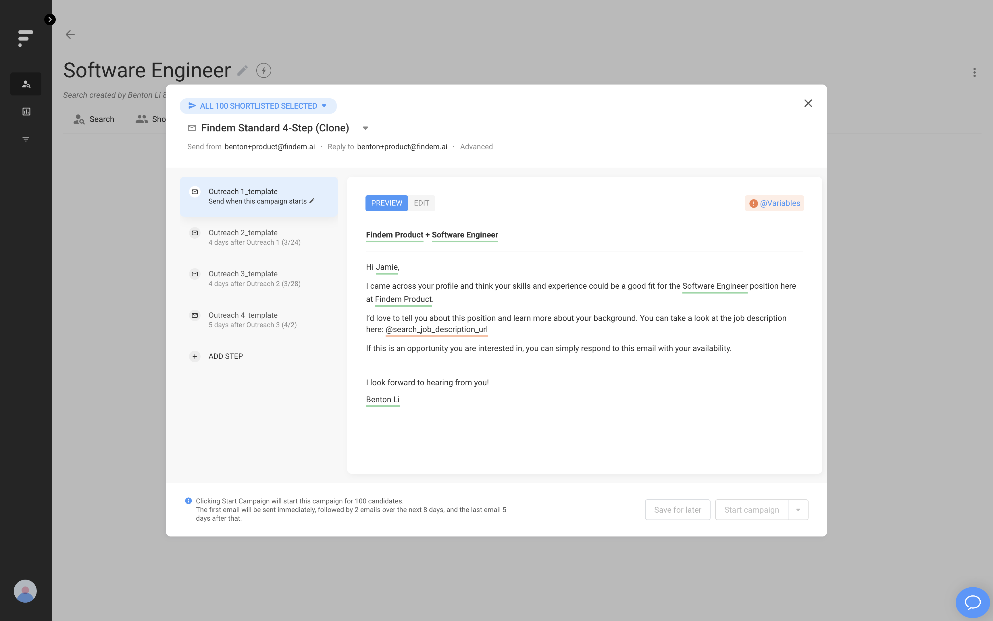
Task: Click the back arrow above the title
Action: point(70,34)
